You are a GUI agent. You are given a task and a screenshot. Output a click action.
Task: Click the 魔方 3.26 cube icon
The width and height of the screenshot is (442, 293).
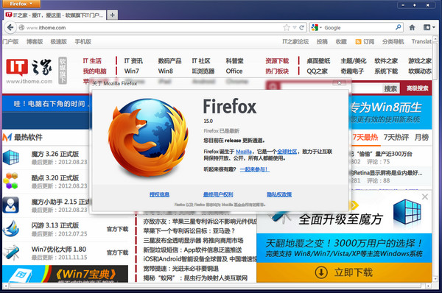point(11,158)
